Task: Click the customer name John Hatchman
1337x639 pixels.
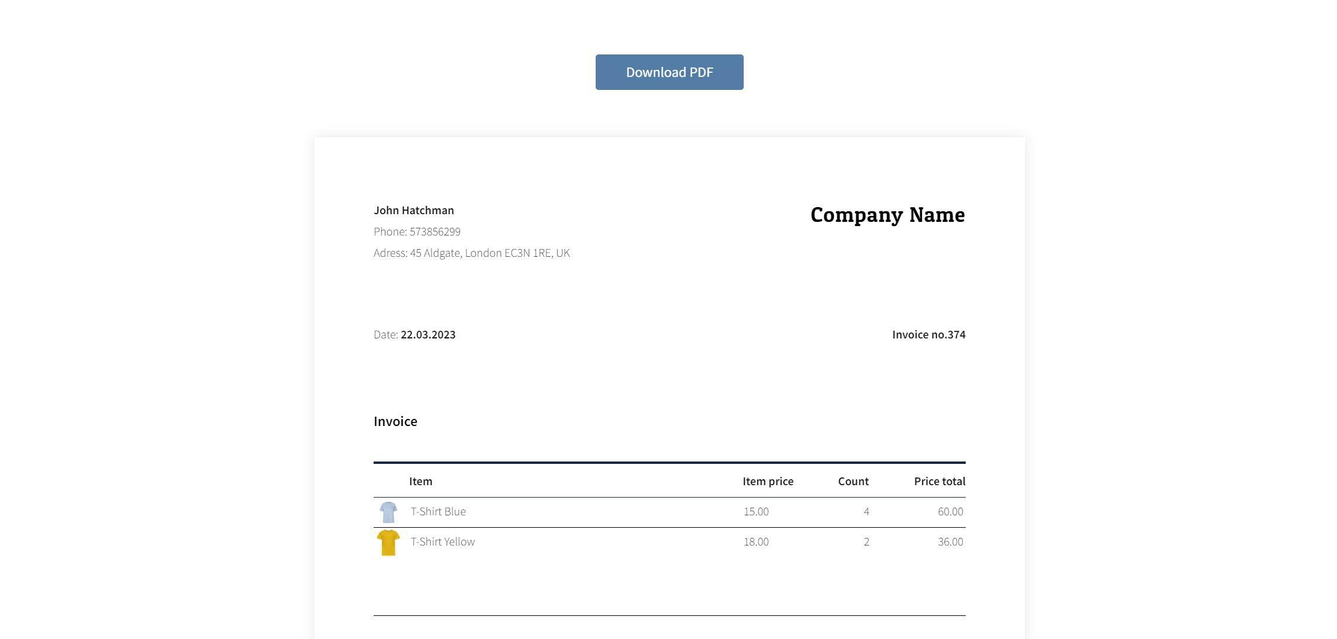Action: (x=413, y=210)
